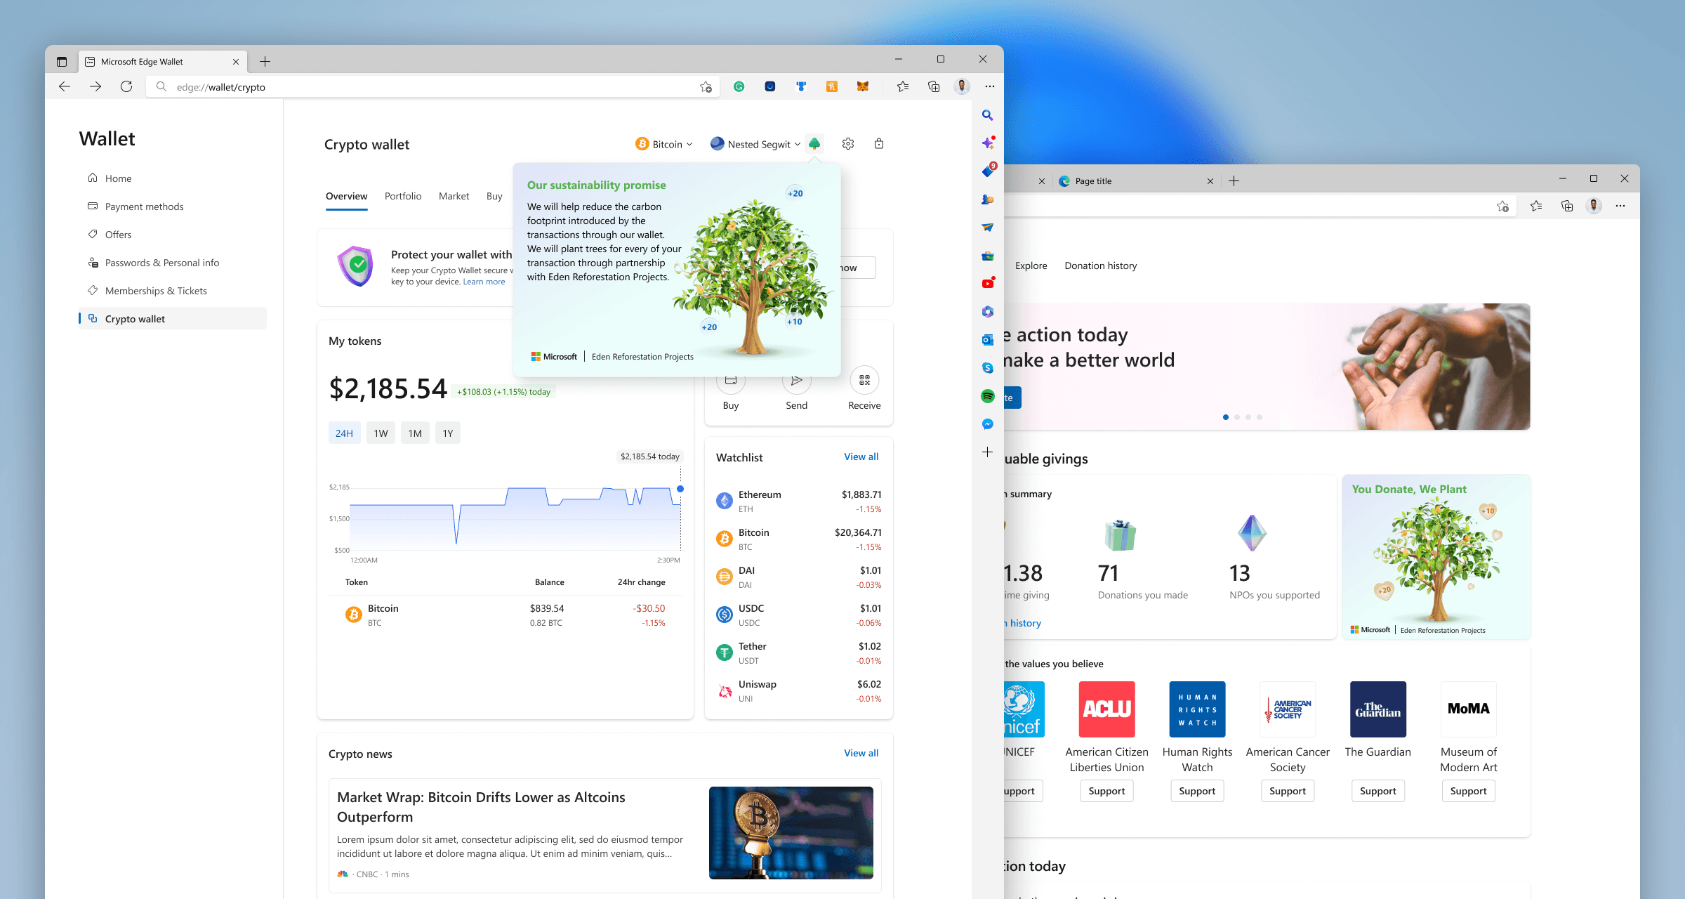1685x899 pixels.
Task: Select the 1Y chart range
Action: [x=448, y=433]
